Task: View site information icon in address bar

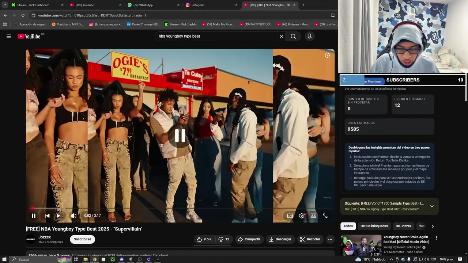Action: click(x=33, y=15)
